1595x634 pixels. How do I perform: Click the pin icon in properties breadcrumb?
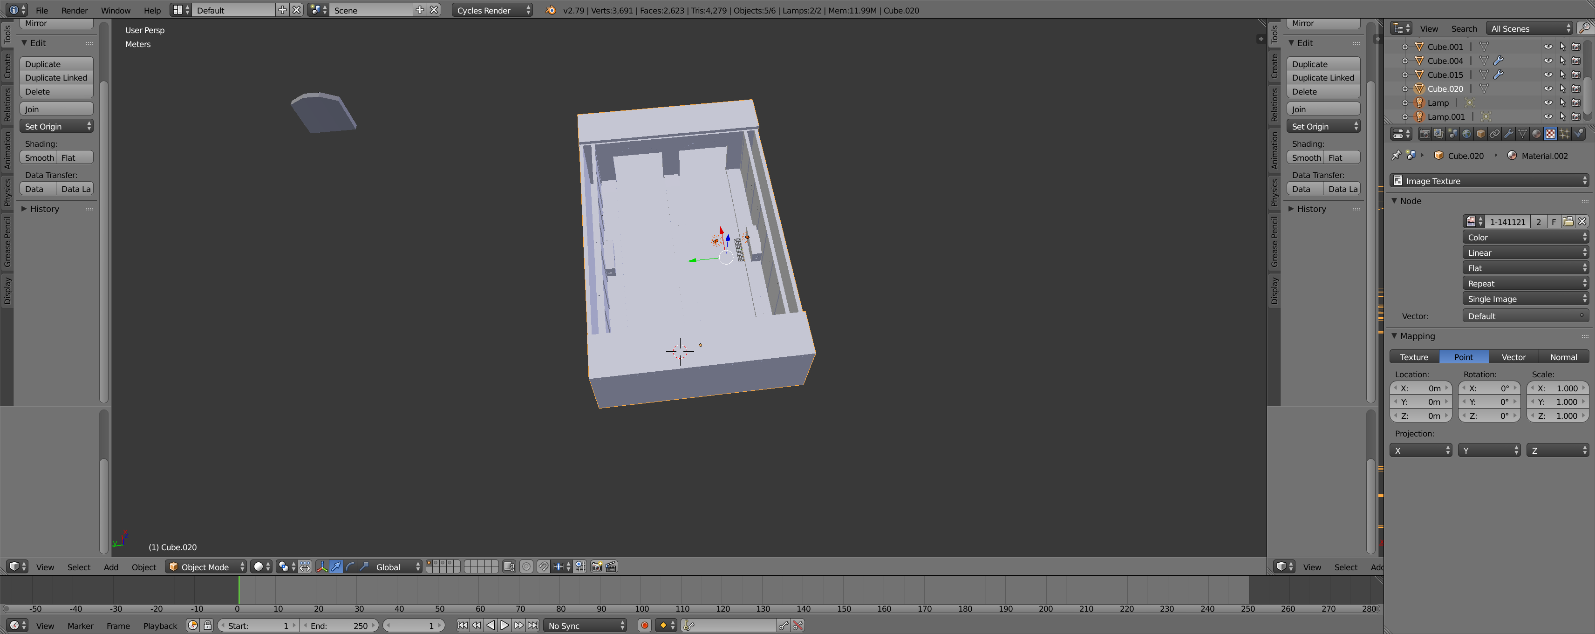pyautogui.click(x=1396, y=156)
